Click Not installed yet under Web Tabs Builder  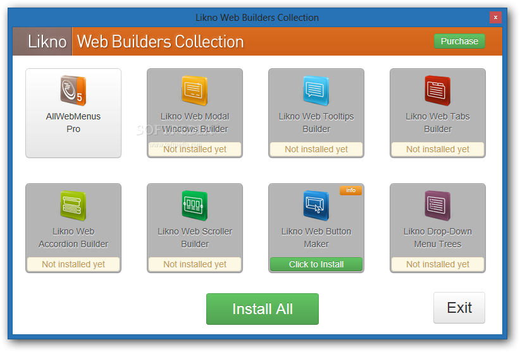(x=437, y=149)
